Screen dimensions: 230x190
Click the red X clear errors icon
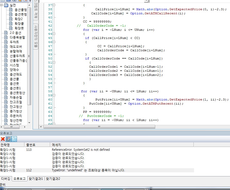point(3,139)
